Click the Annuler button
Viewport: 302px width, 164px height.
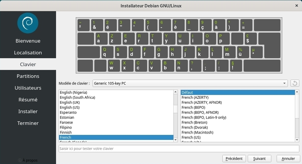coord(288,159)
